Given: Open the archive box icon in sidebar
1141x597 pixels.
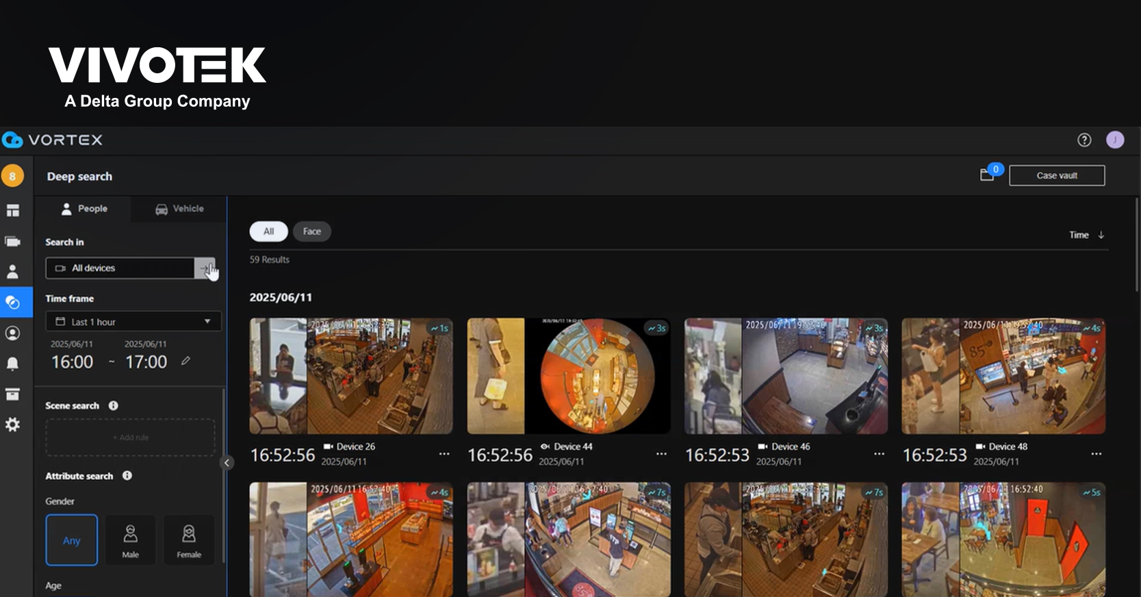Looking at the screenshot, I should pyautogui.click(x=12, y=394).
